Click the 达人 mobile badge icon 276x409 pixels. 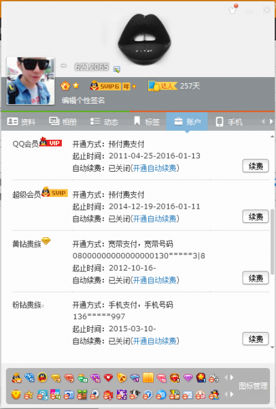point(162,86)
